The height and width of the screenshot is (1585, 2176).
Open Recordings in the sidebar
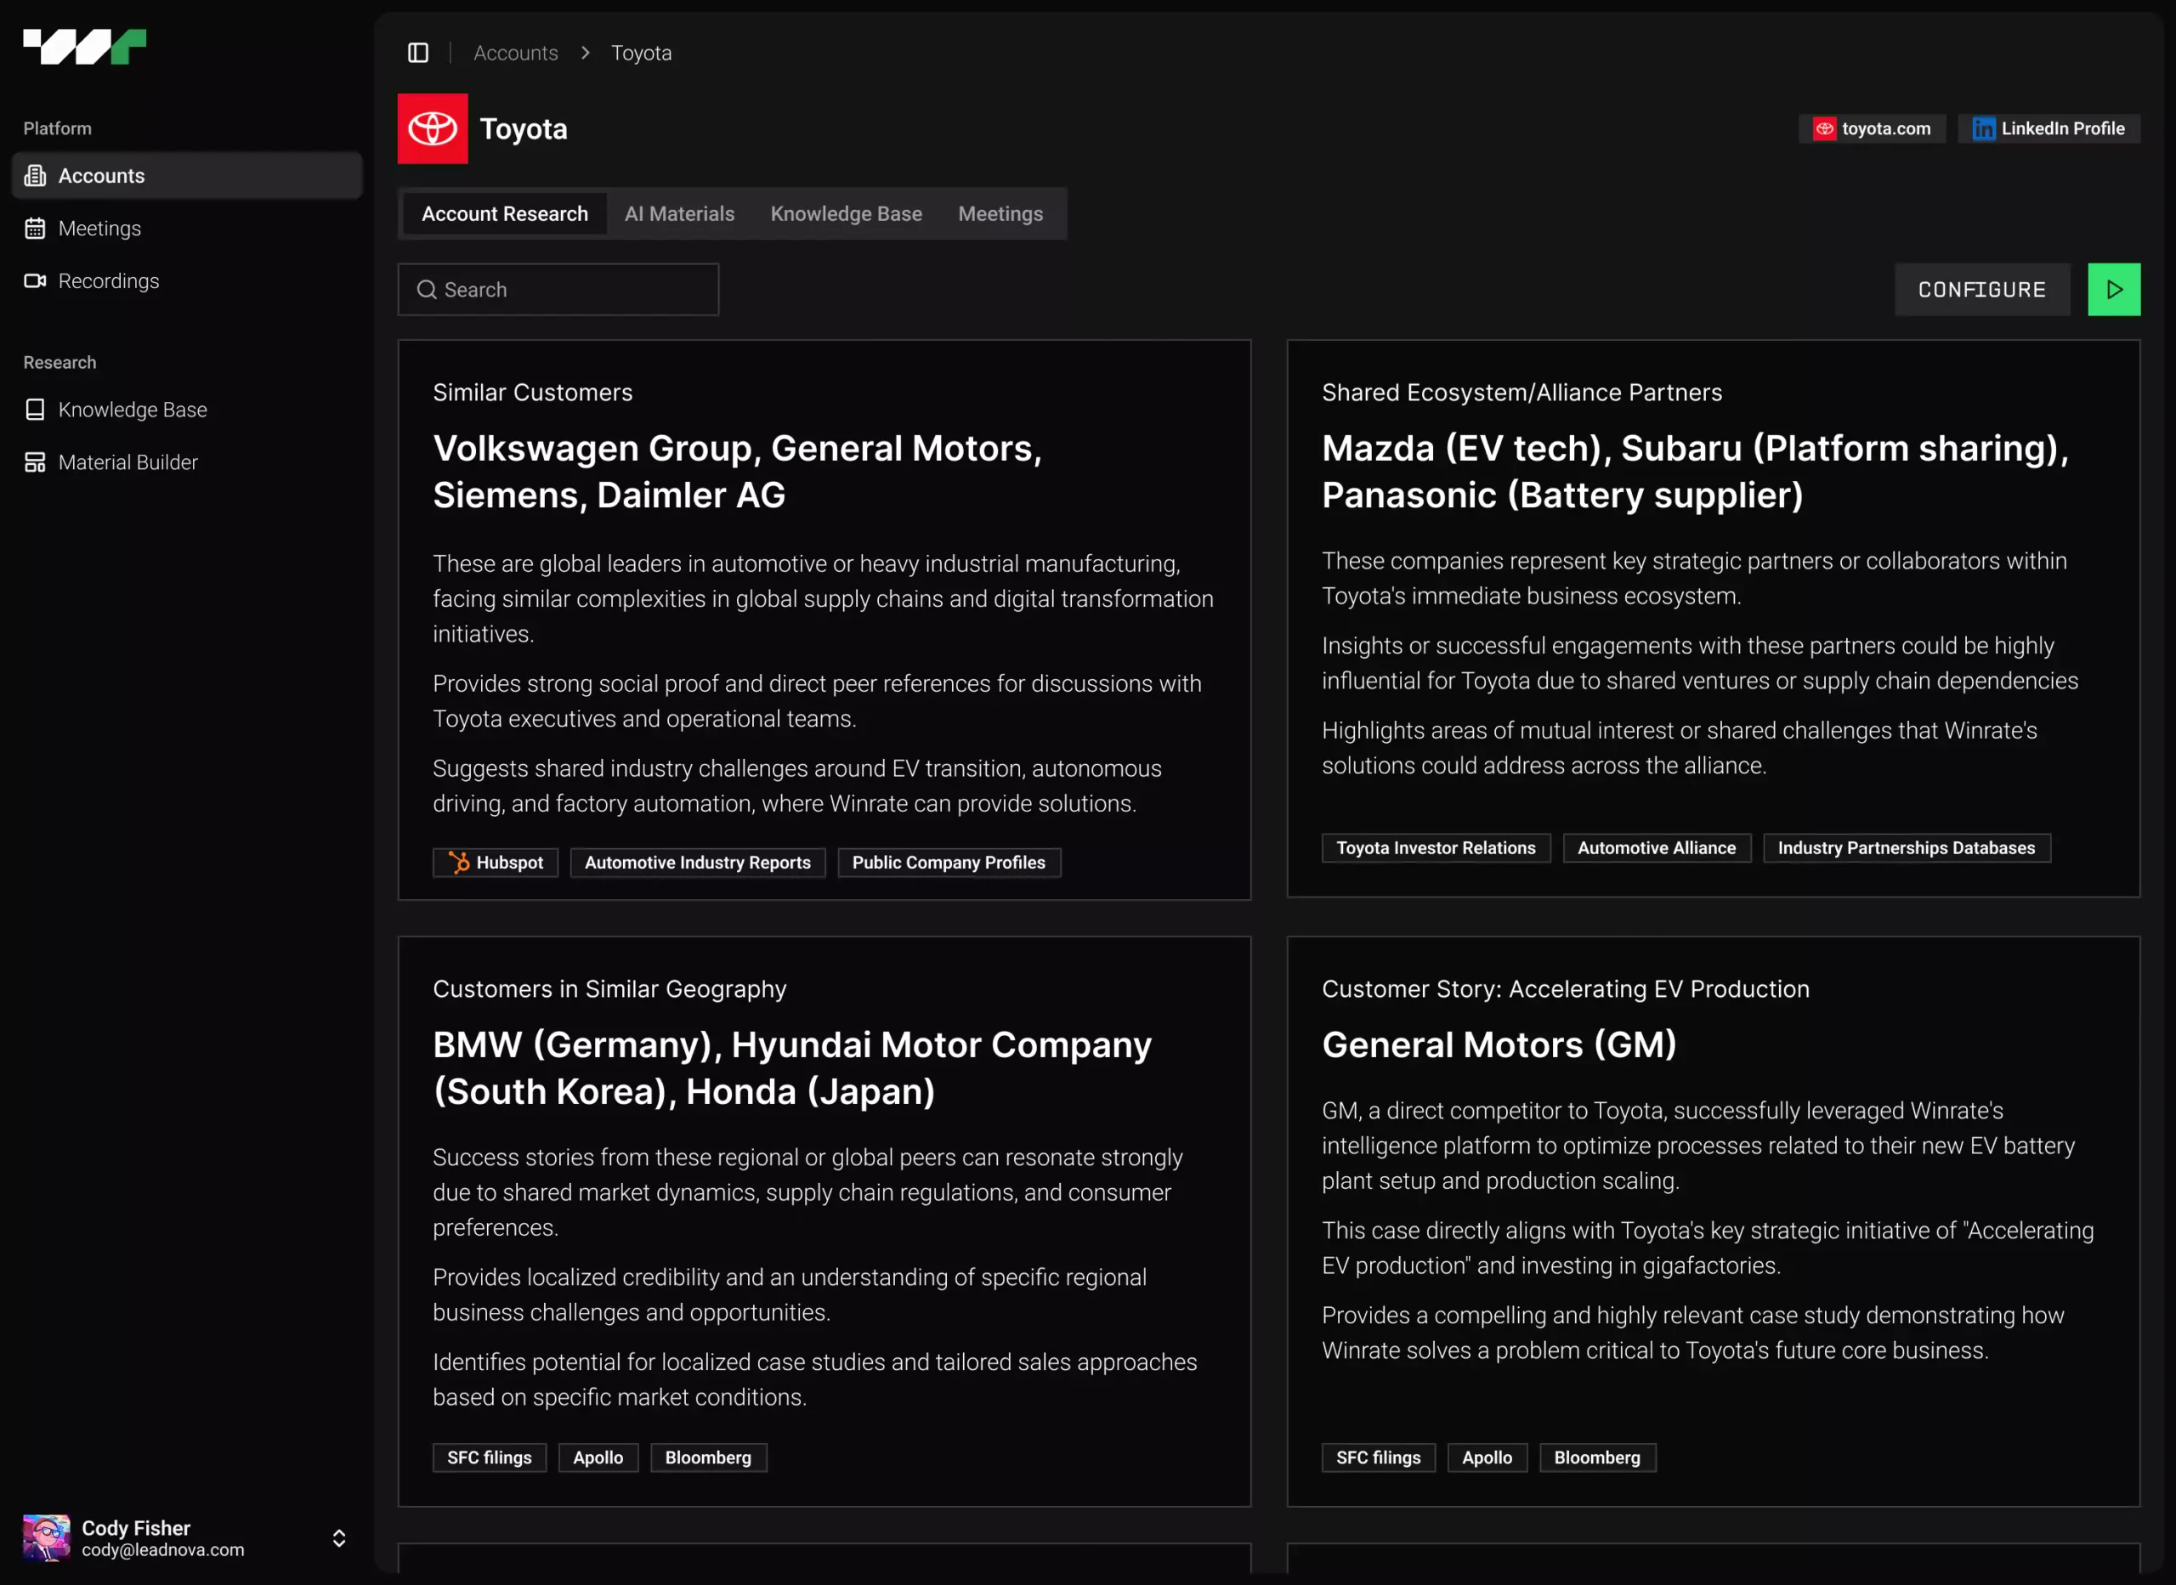(187, 281)
